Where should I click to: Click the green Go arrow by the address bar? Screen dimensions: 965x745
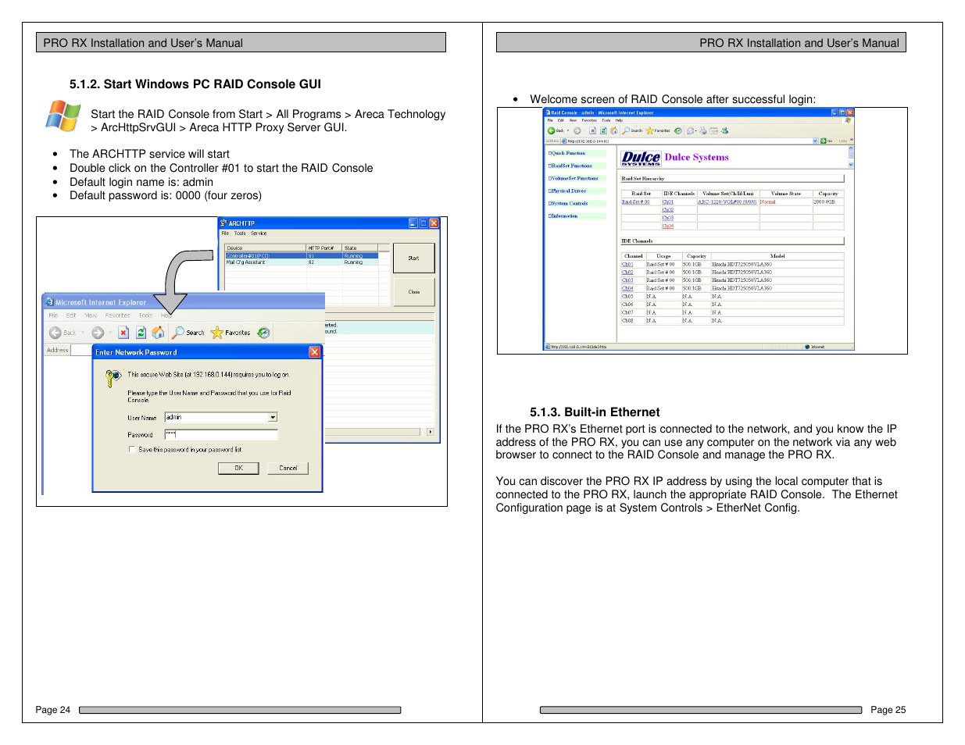tap(823, 141)
